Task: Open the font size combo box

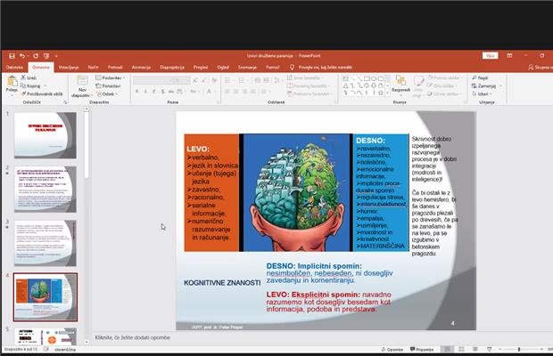Action: pyautogui.click(x=182, y=81)
